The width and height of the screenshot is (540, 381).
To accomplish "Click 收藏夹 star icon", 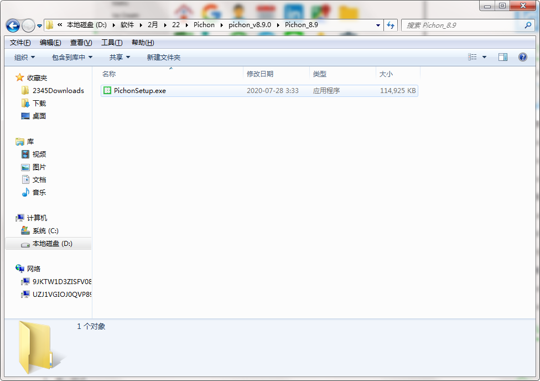I will point(19,78).
